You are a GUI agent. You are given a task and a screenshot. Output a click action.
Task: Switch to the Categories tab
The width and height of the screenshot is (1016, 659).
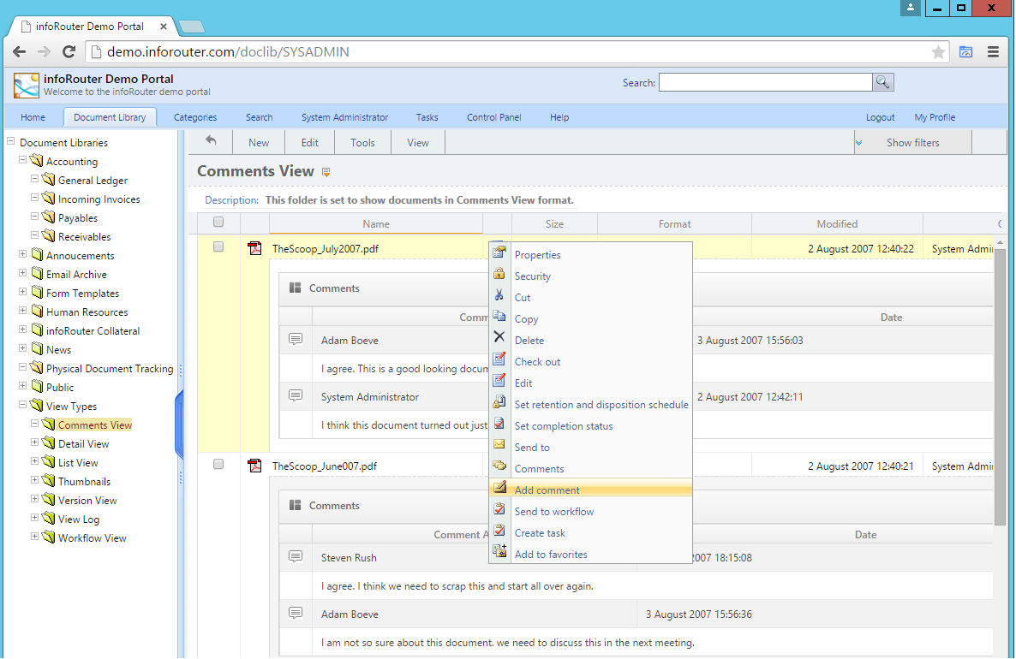pyautogui.click(x=194, y=117)
